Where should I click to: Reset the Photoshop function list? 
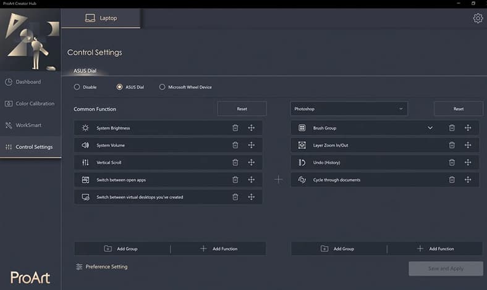point(459,109)
